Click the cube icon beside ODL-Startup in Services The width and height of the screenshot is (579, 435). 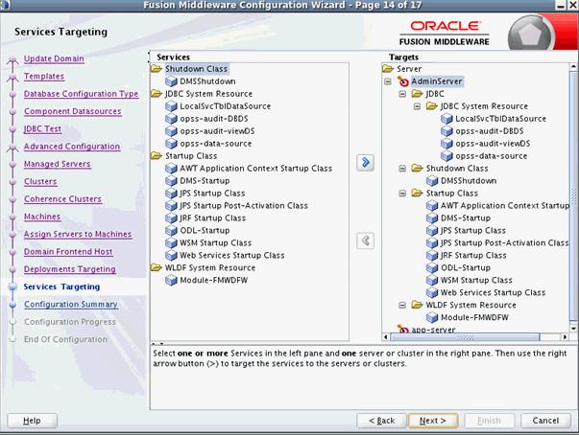(x=171, y=231)
